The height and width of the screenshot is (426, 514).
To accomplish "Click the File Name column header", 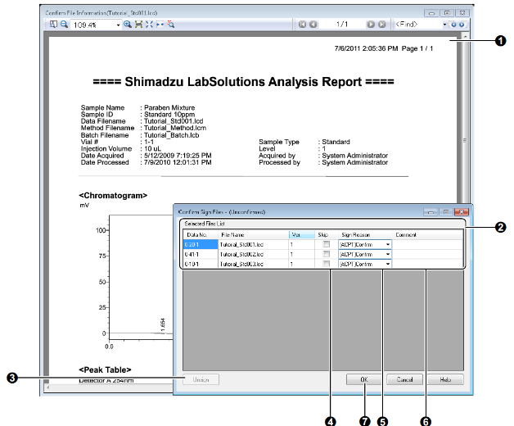I will point(254,234).
